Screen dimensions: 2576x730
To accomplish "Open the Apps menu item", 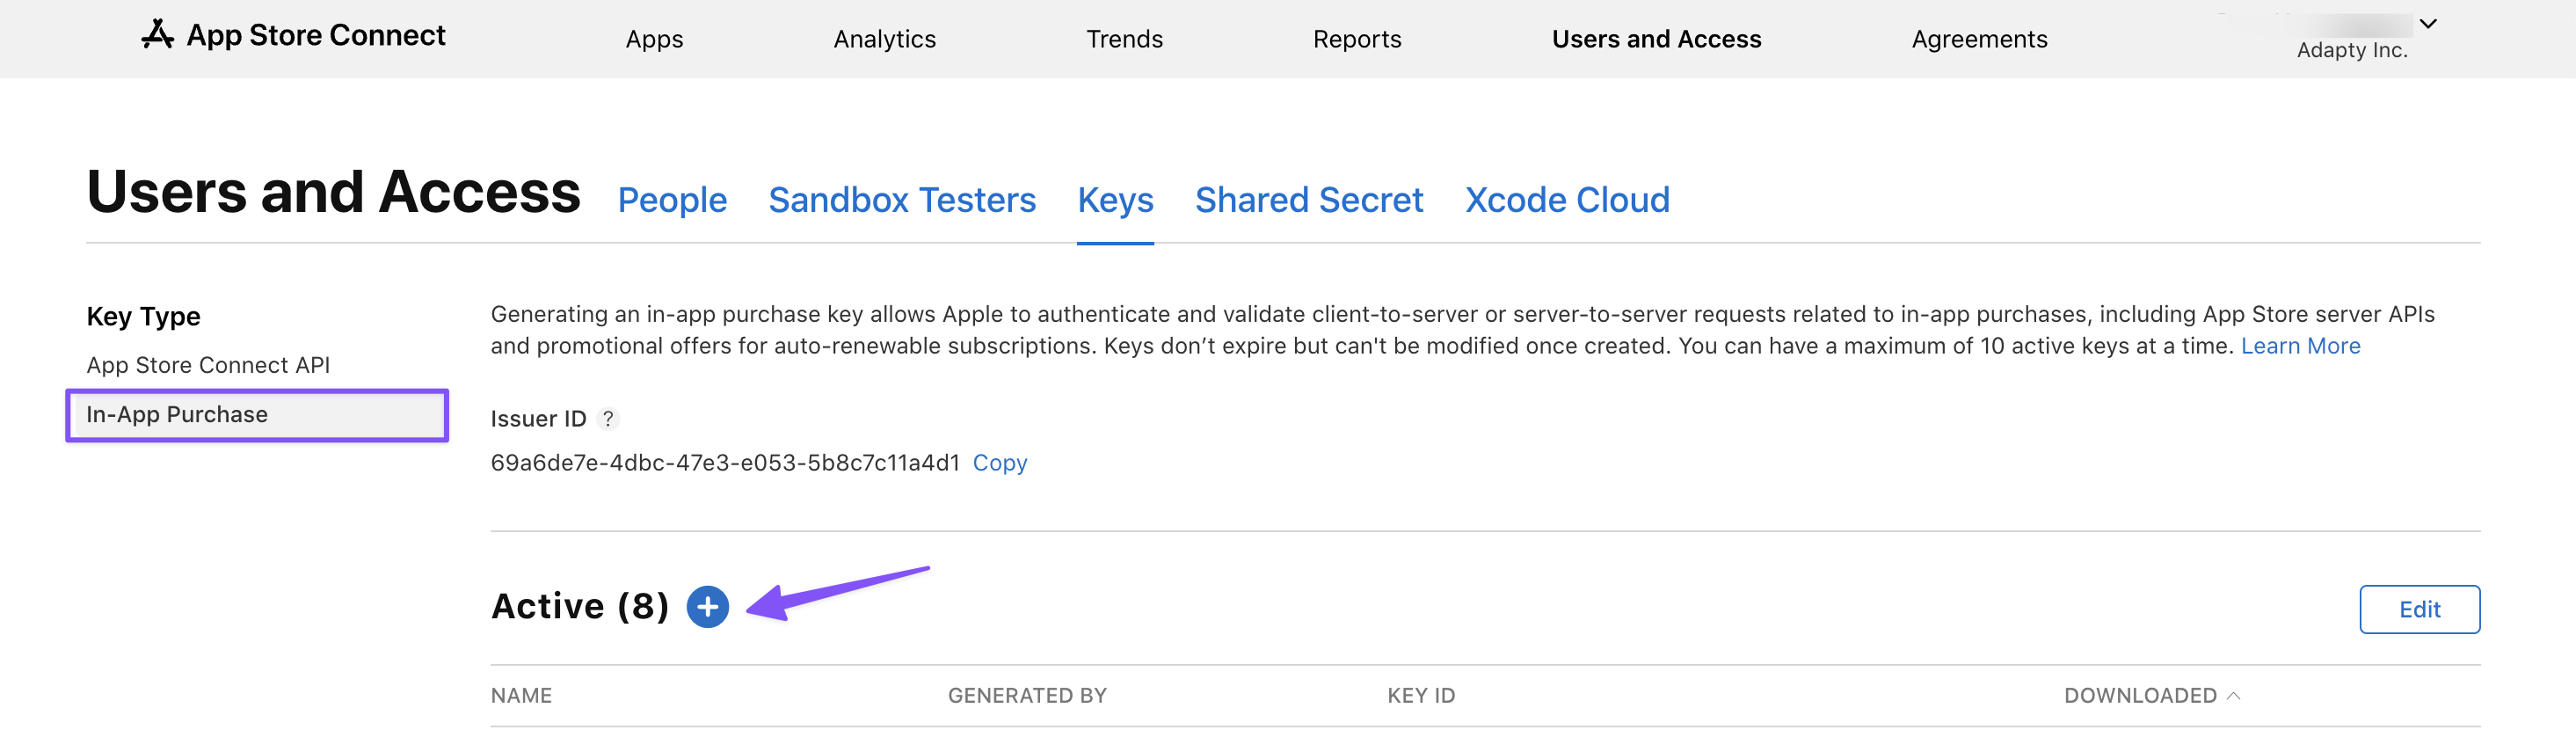I will (654, 39).
